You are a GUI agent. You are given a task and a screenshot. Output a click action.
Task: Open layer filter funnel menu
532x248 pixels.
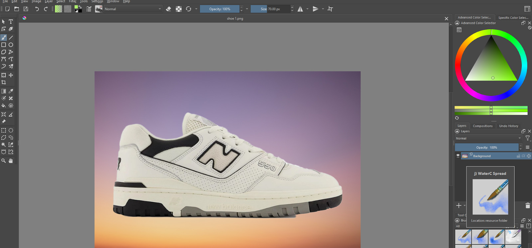click(528, 138)
